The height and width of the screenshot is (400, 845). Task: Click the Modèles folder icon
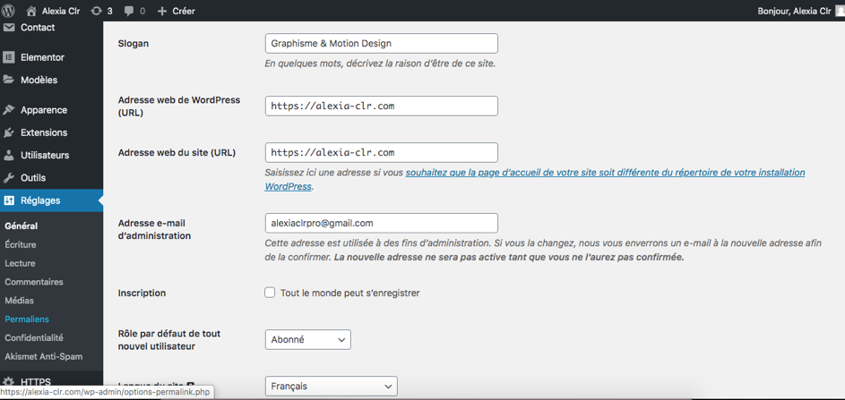tap(9, 80)
